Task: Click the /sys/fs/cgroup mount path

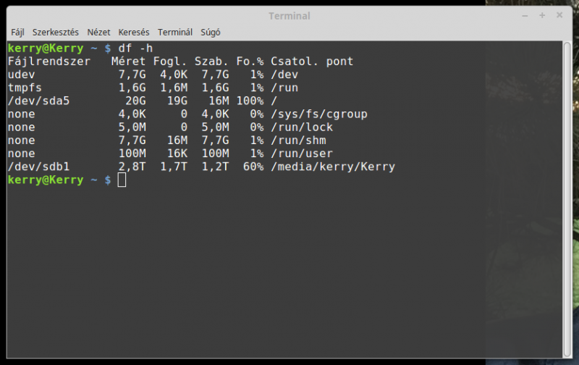Action: tap(319, 114)
